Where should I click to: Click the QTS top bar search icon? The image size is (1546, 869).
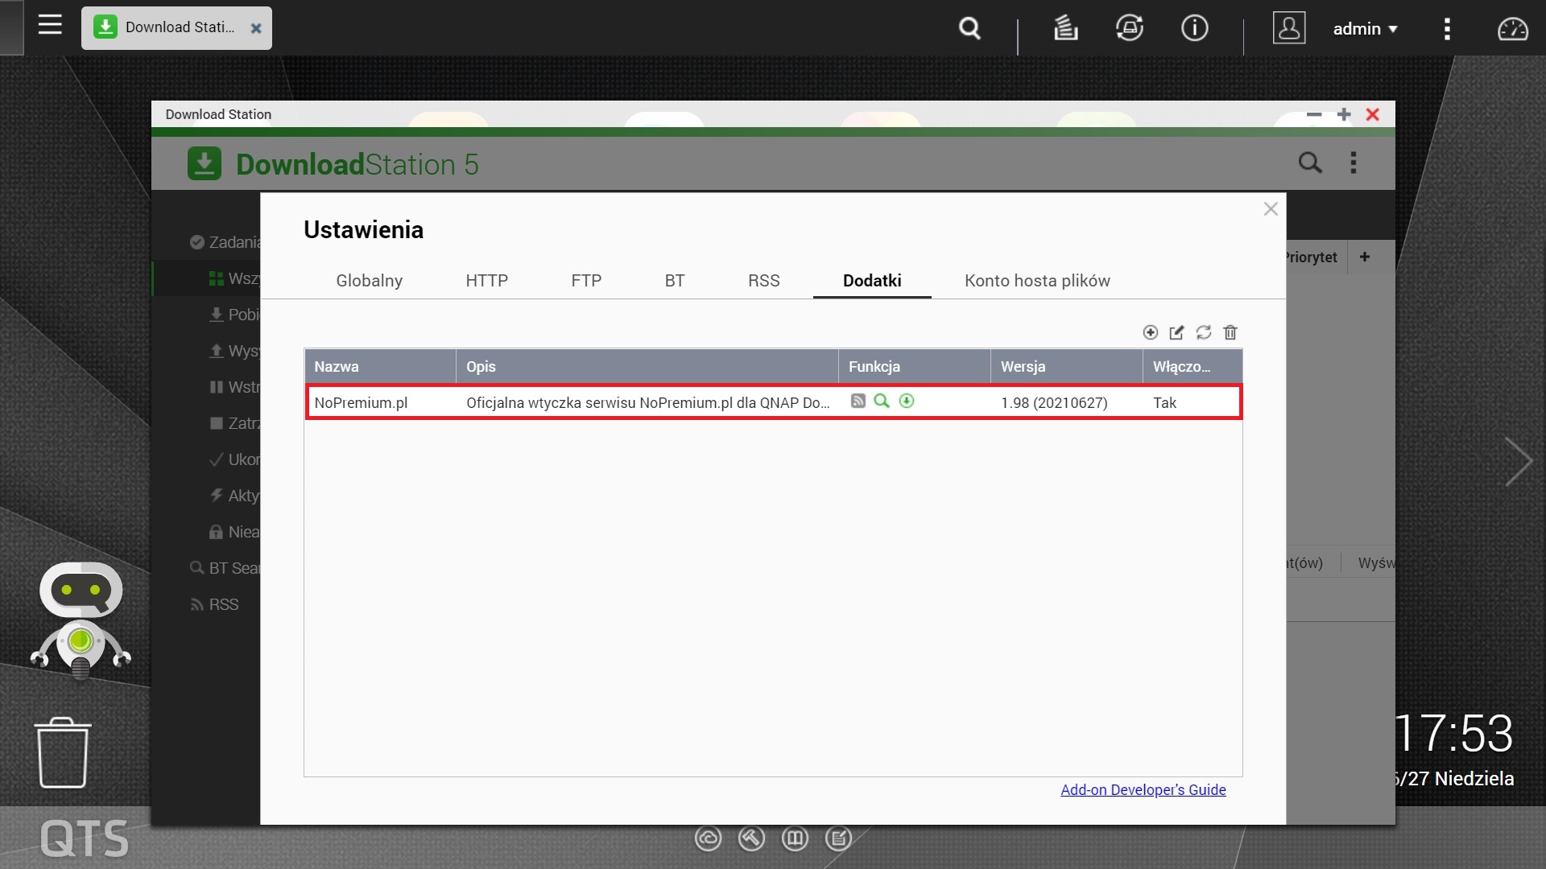coord(970,29)
